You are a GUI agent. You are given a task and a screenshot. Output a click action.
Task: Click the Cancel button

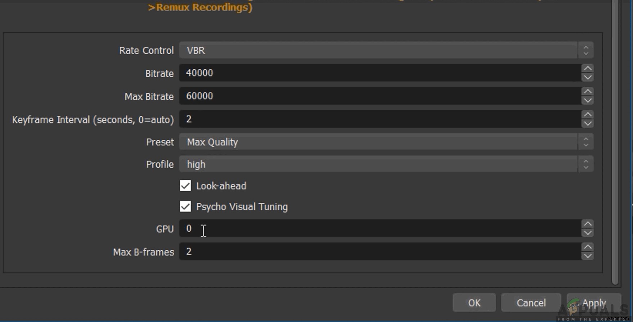531,303
